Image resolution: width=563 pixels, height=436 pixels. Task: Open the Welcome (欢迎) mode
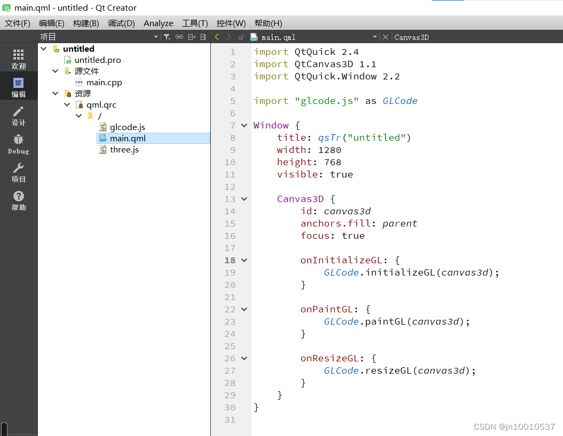pyautogui.click(x=18, y=59)
